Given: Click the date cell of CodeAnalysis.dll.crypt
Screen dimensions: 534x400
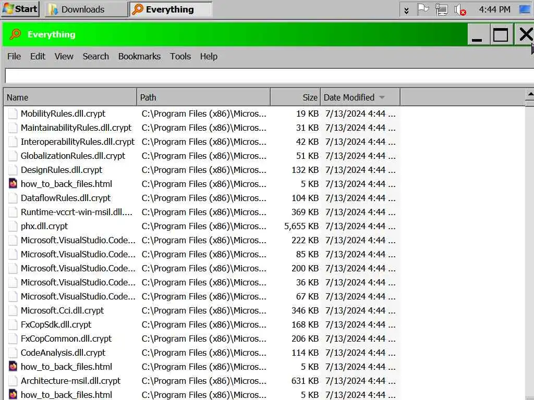Looking at the screenshot, I should click(360, 353).
